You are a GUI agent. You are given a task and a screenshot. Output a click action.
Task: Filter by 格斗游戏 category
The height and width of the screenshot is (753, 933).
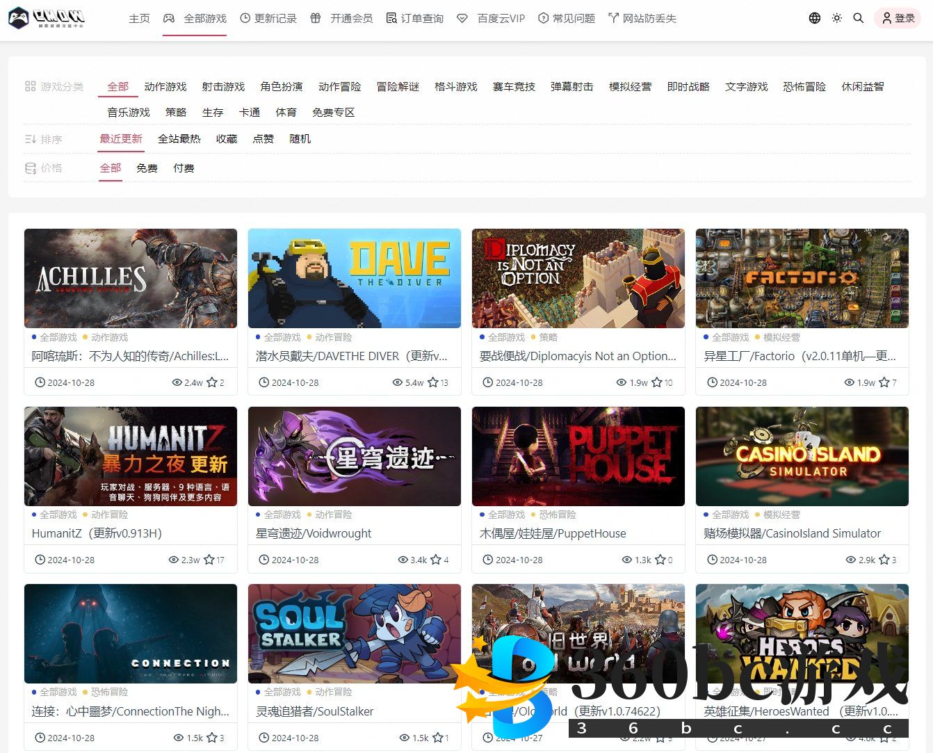pos(456,86)
